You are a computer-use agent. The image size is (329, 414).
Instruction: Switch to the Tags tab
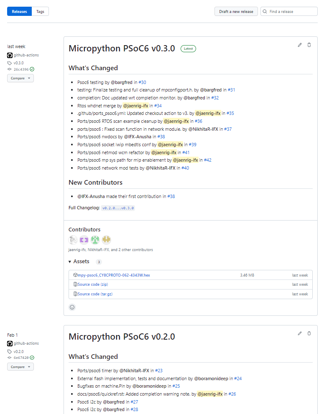(x=40, y=12)
